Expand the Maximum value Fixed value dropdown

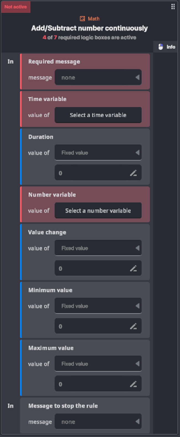coord(98,364)
